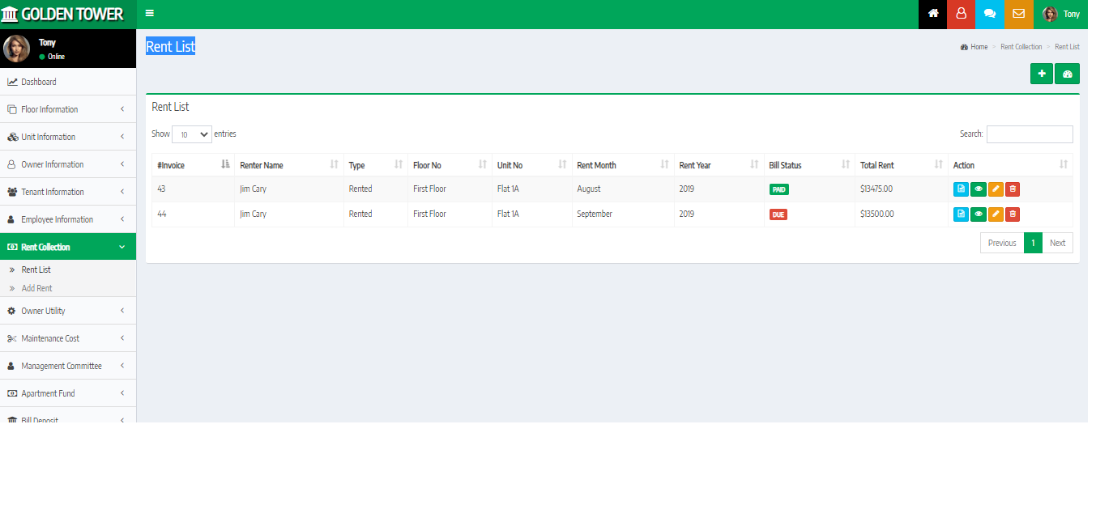Open the Show entries dropdown
Screen dimensions: 1096x522
tap(192, 134)
